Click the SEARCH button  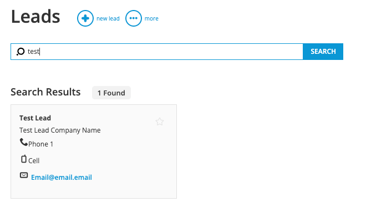point(323,52)
